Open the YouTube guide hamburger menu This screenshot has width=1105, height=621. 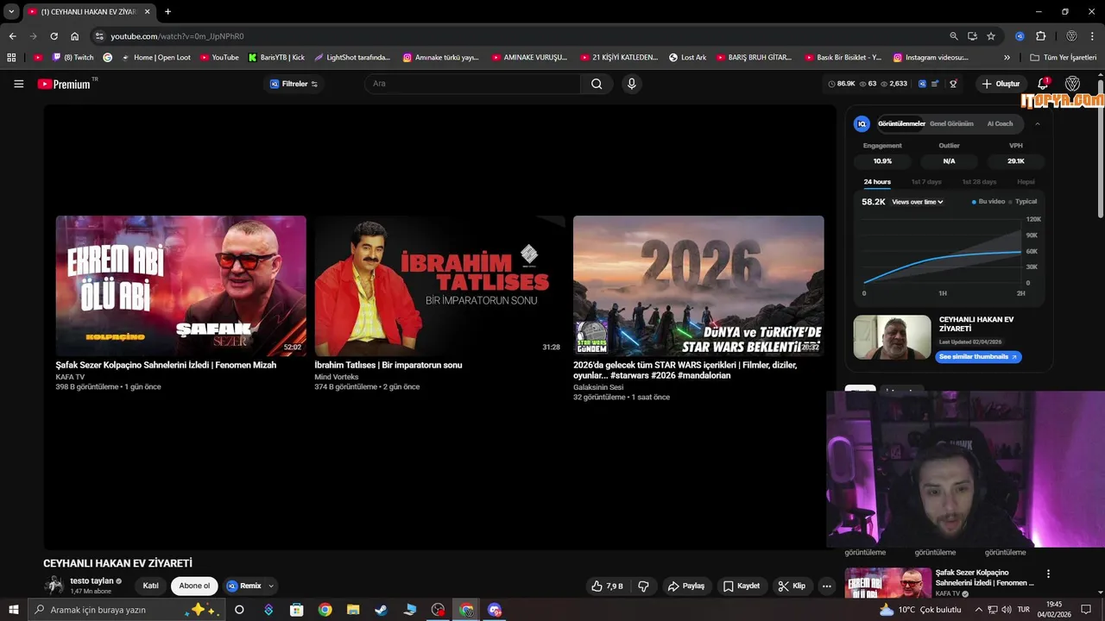coord(18,84)
